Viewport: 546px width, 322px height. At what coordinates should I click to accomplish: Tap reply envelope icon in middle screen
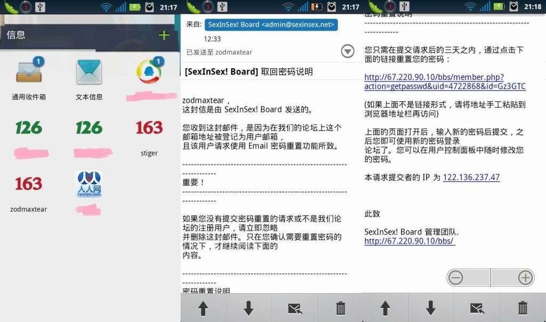coord(294,309)
